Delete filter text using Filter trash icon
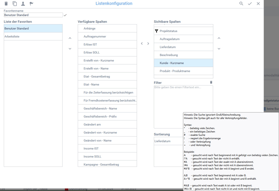The width and height of the screenshot is (279, 191). 211,82
